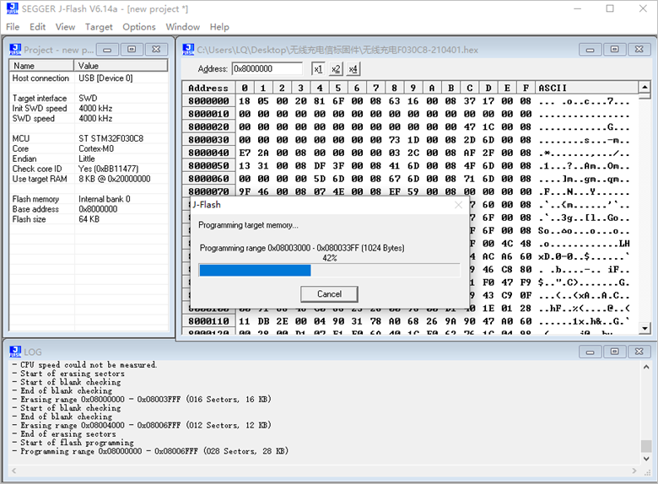
Task: Select x2 data width view
Action: pos(336,69)
